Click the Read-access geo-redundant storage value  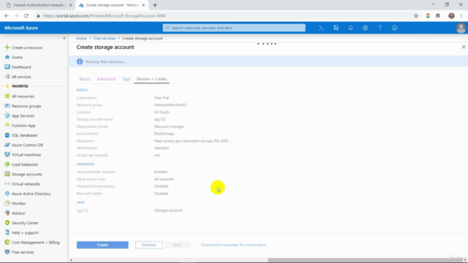[192, 141]
